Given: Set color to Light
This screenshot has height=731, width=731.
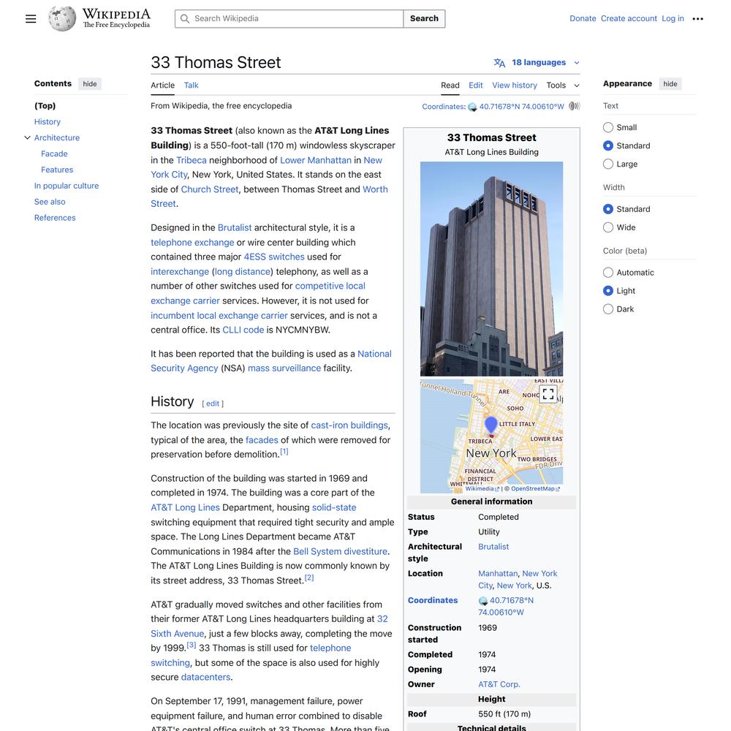Looking at the screenshot, I should (608, 290).
